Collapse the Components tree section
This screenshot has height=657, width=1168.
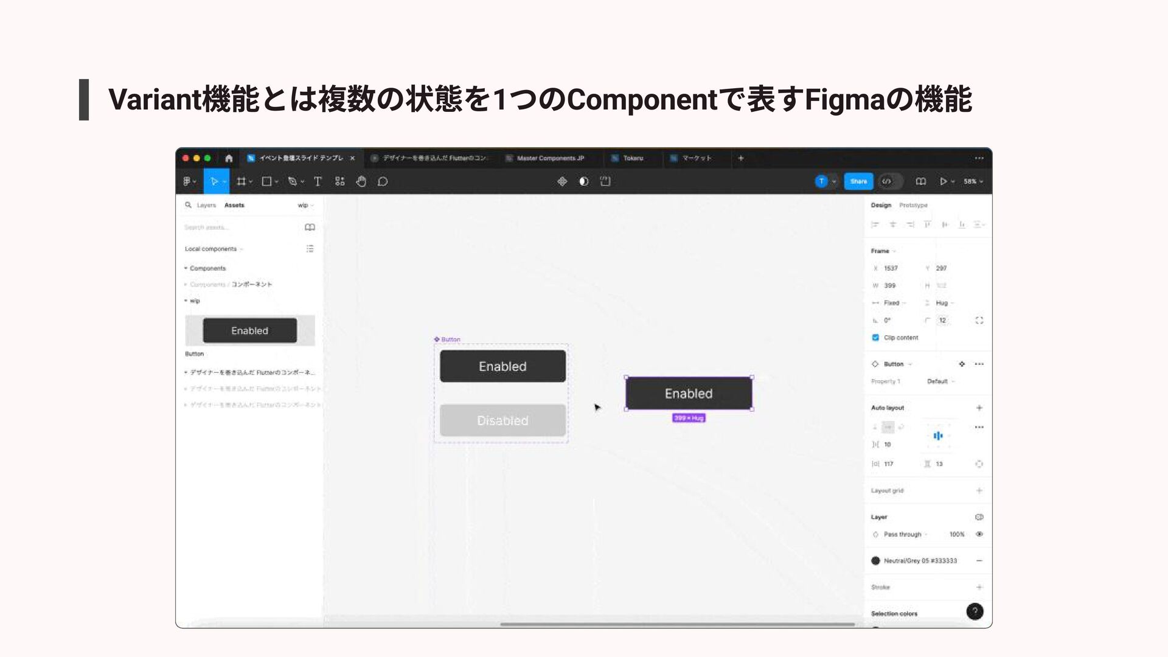point(186,268)
